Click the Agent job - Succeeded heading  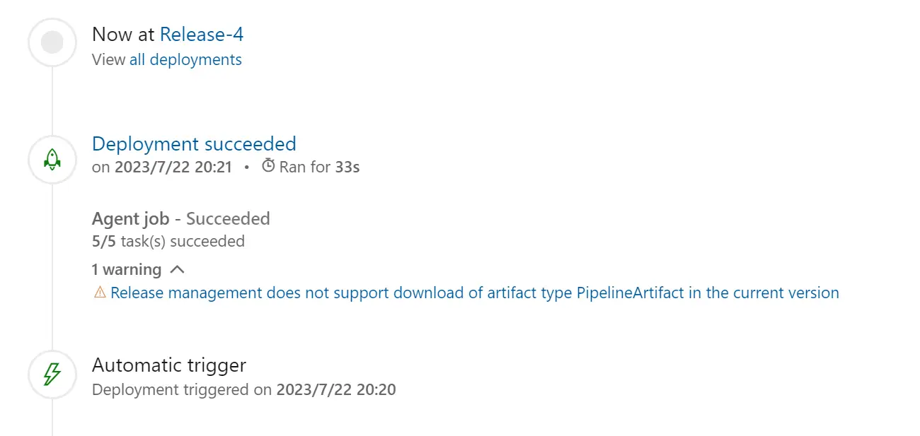[181, 218]
